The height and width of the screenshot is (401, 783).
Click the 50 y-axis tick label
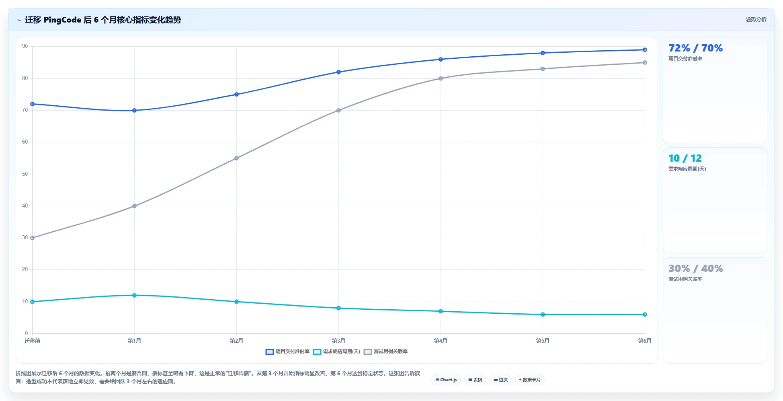[25, 174]
